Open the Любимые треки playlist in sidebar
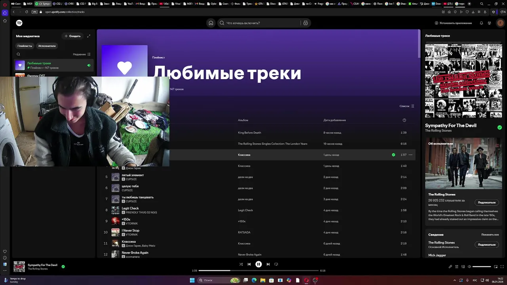This screenshot has width=507, height=285. coord(54,65)
